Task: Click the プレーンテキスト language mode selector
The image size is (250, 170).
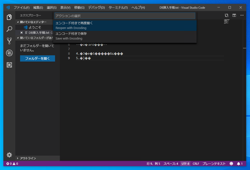Action: point(214,164)
